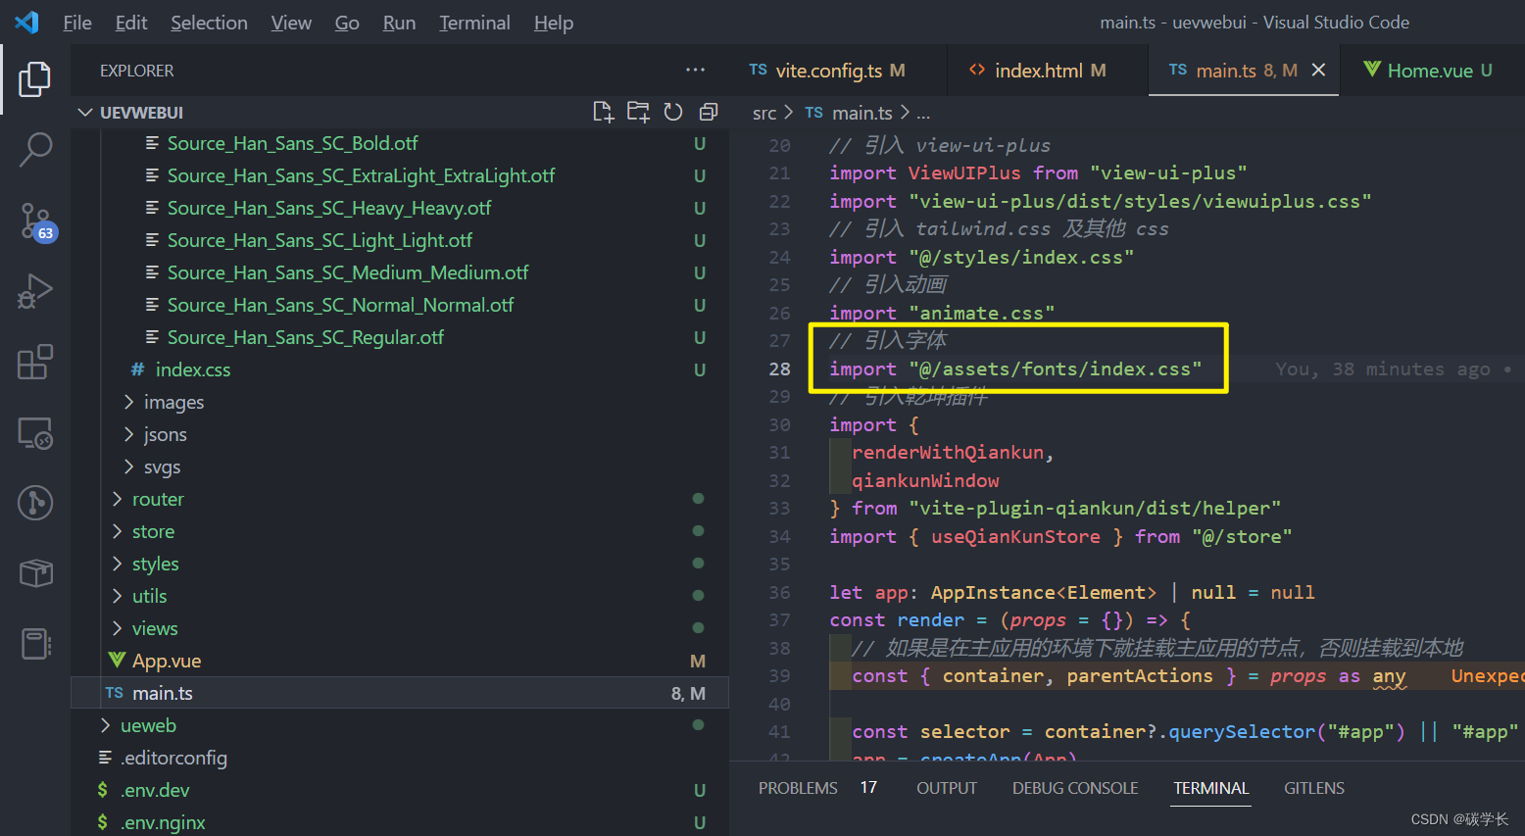Screen dimensions: 1525x836
Task: Click the Vue icon beside App.vue
Action: [x=118, y=660]
